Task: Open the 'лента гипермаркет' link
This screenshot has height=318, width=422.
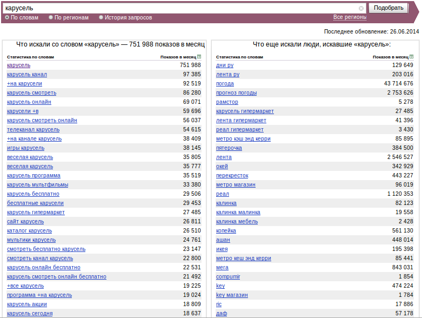Action: tap(241, 120)
